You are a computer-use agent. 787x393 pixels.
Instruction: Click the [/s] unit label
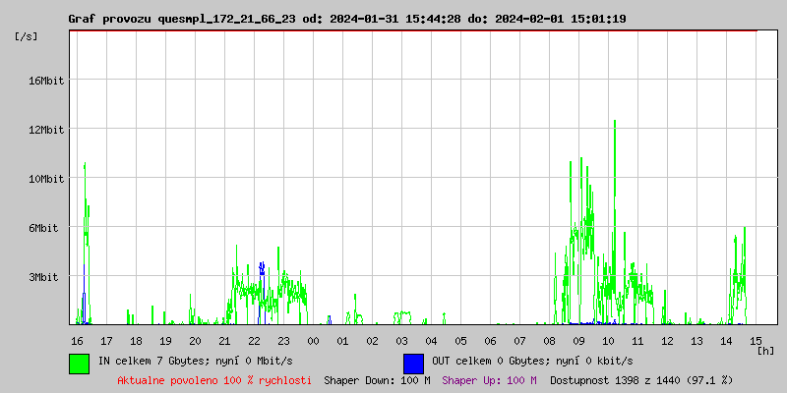point(27,36)
